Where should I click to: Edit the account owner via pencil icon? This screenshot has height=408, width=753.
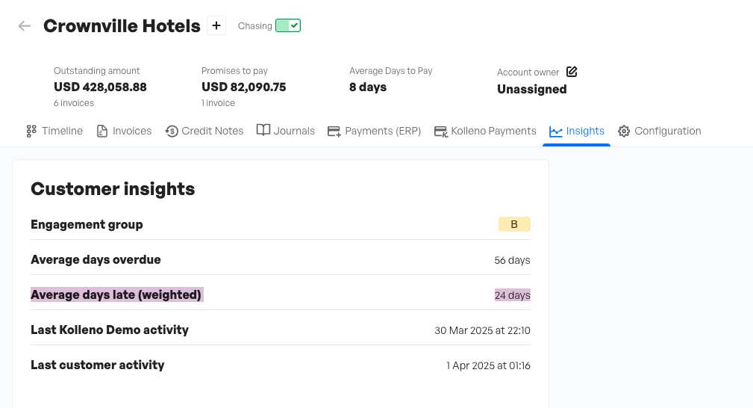[572, 72]
